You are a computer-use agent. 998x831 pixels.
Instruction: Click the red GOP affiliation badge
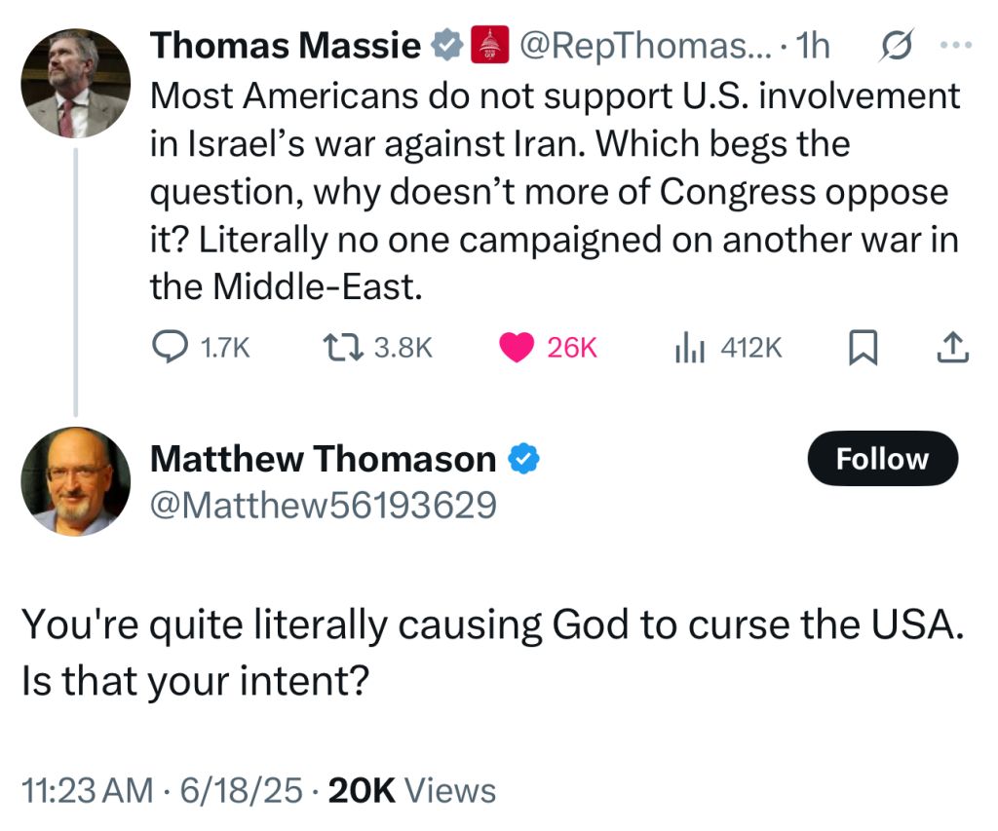(x=489, y=45)
